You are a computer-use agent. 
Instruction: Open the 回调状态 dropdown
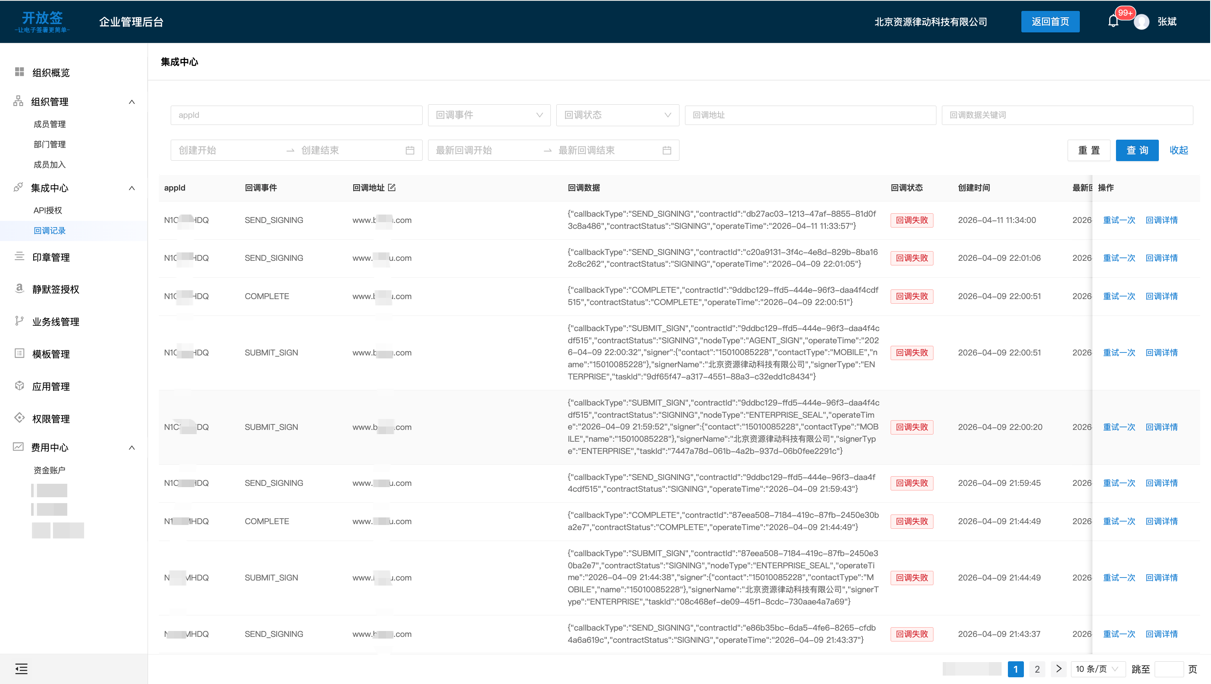(x=617, y=115)
